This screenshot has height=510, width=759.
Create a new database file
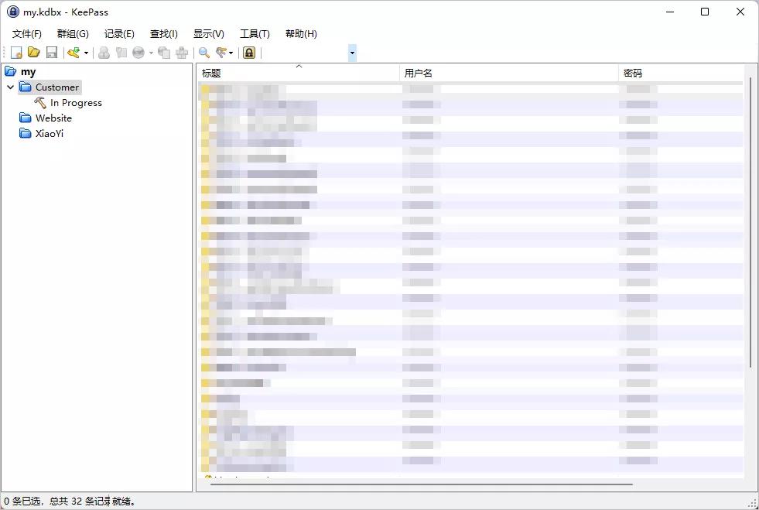(16, 52)
